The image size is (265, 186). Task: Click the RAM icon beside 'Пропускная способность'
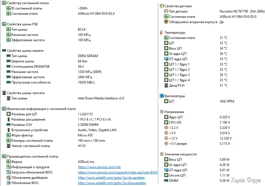pos(8,82)
